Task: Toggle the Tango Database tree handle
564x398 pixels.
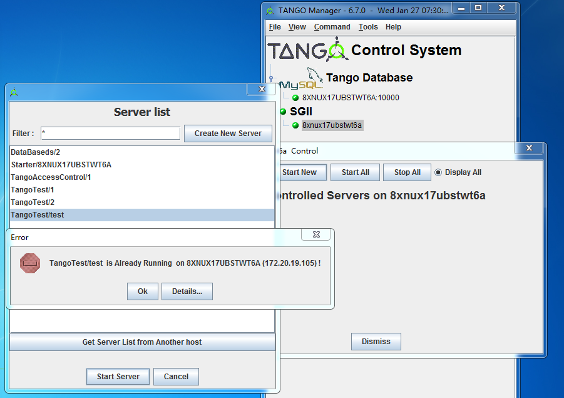Action: point(271,78)
